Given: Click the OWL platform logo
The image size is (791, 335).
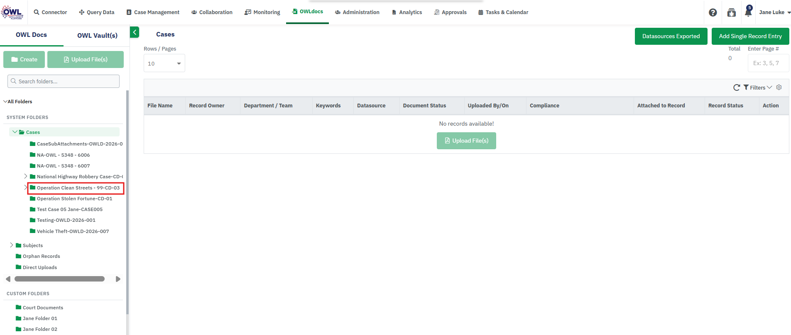Looking at the screenshot, I should tap(12, 12).
